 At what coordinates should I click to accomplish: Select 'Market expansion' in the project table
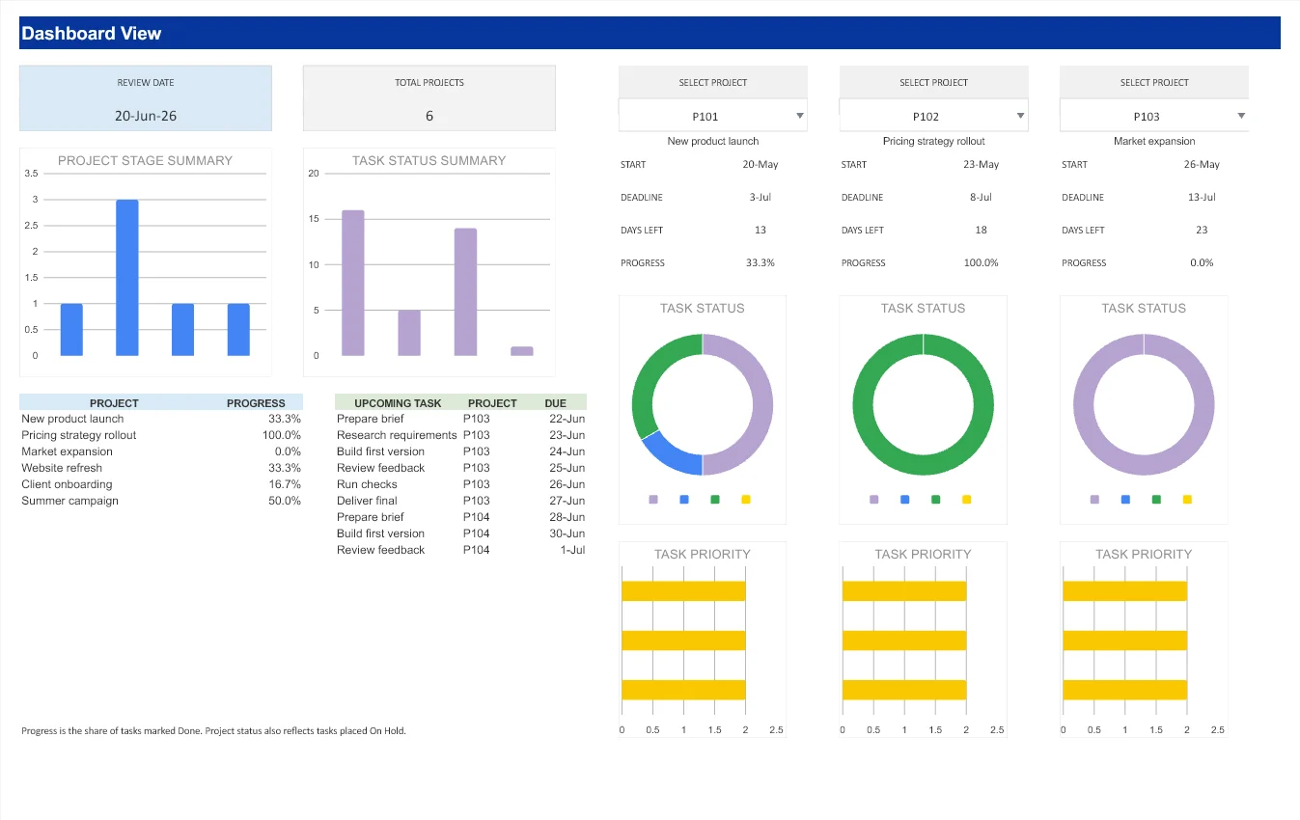point(67,451)
